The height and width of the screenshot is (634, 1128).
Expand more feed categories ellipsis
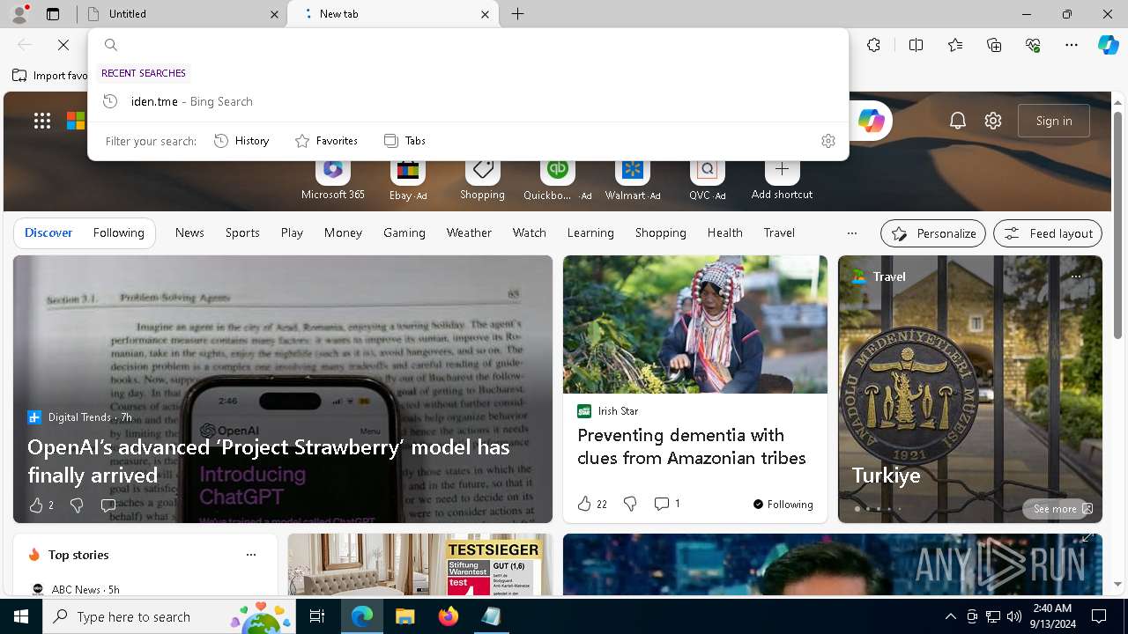click(x=851, y=233)
